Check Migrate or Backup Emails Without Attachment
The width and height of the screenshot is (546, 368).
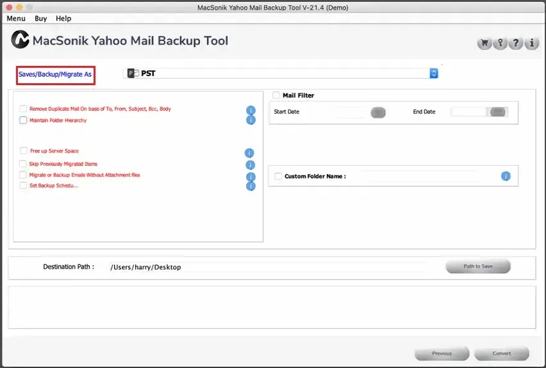[x=22, y=175]
